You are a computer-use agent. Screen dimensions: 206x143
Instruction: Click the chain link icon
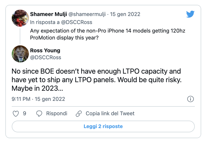coord(79,114)
